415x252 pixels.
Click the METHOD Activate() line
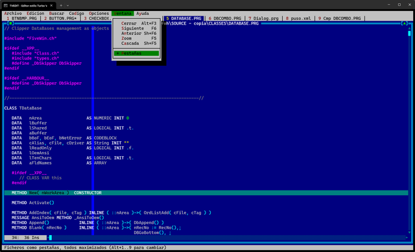[33, 203]
